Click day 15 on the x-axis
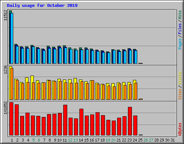The height and width of the screenshot is (144, 184). pyautogui.click(x=86, y=140)
